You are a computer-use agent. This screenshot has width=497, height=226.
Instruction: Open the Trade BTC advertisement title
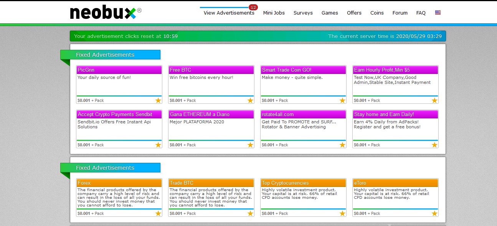[211, 183]
